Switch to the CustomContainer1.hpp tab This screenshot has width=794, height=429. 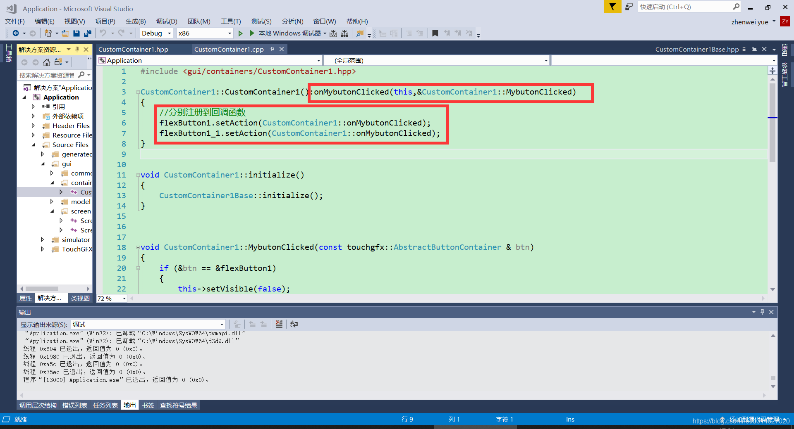(133, 49)
